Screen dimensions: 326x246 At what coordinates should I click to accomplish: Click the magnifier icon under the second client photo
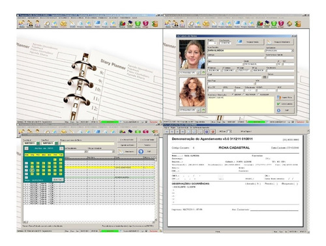(x=199, y=110)
